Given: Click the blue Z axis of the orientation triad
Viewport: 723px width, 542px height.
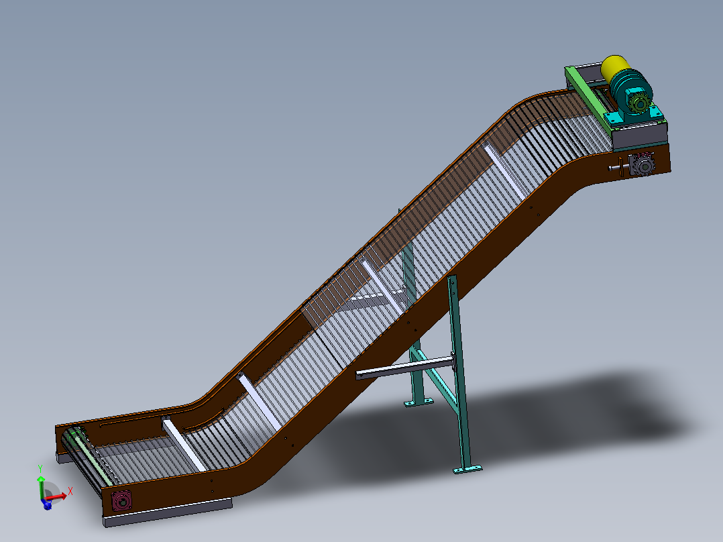Looking at the screenshot, I should 46,504.
